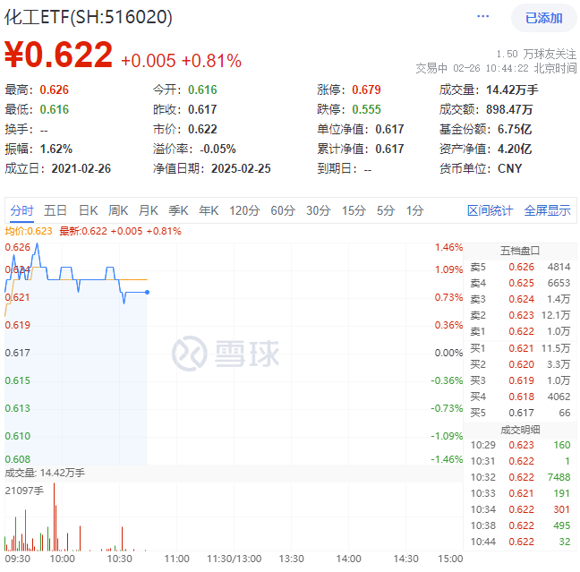Image resolution: width=580 pixels, height=572 pixels.
Task: Switch to the 1分 interval chart
Action: click(414, 210)
